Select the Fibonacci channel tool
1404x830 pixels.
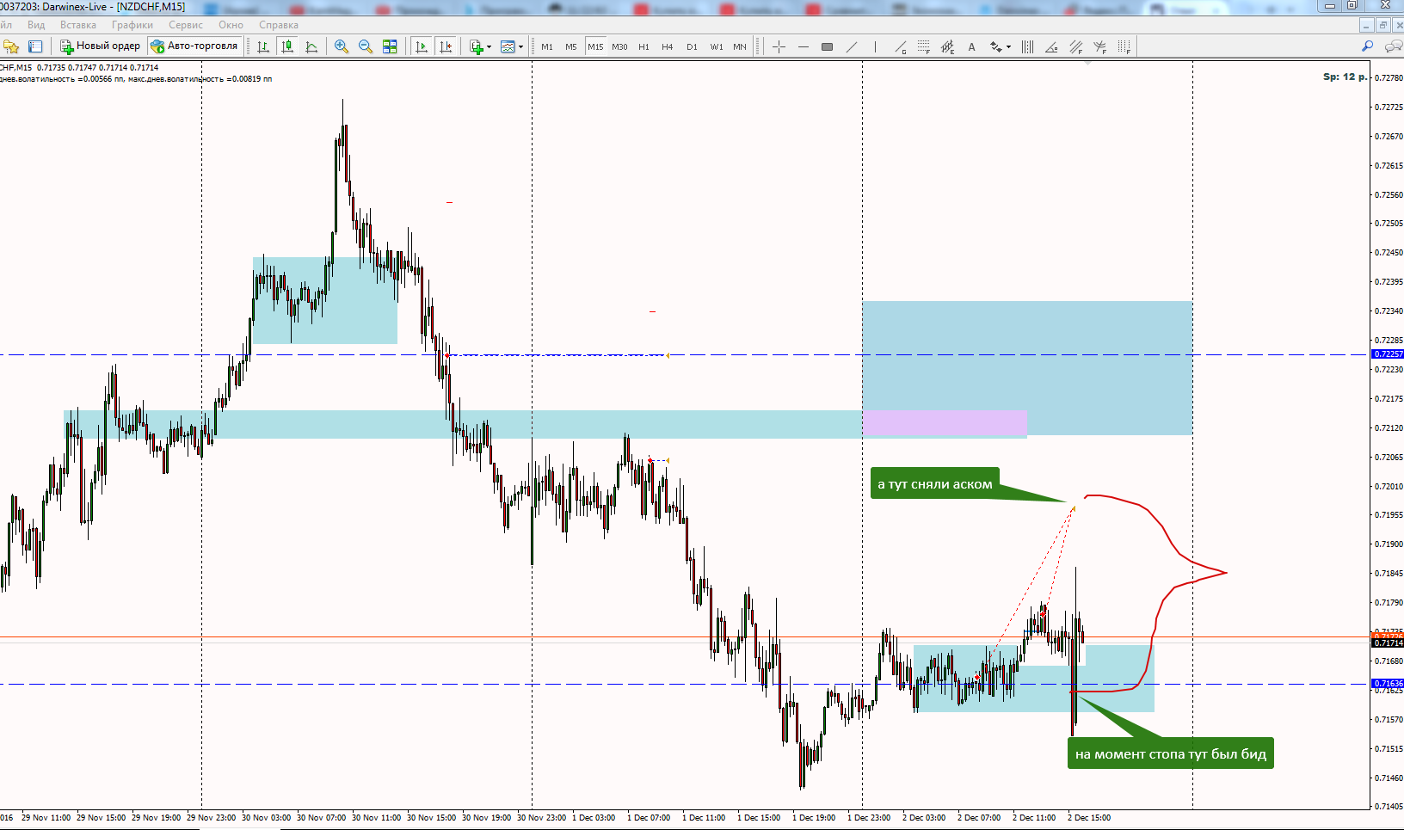[1075, 46]
